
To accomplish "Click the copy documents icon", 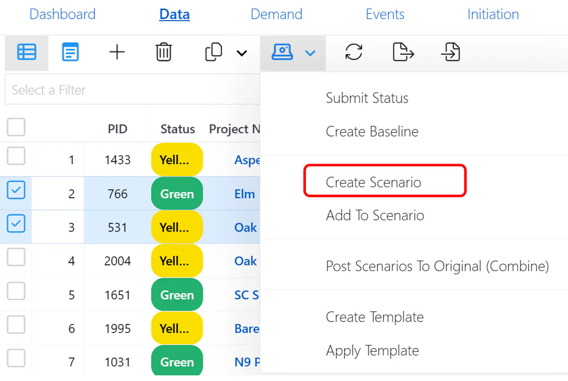I will click(213, 52).
